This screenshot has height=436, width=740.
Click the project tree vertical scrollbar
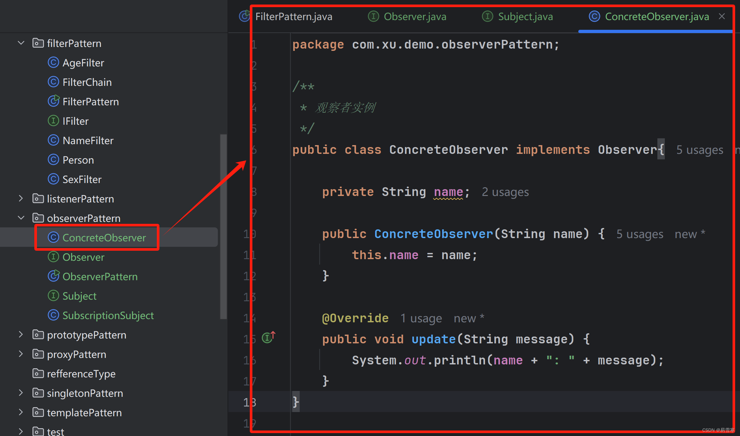223,227
